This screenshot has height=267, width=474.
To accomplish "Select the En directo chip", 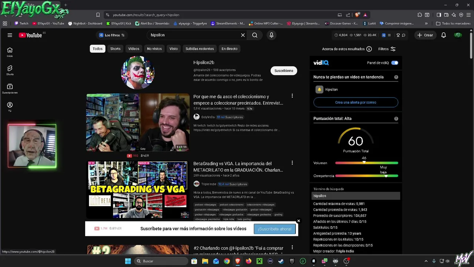I will (x=230, y=49).
